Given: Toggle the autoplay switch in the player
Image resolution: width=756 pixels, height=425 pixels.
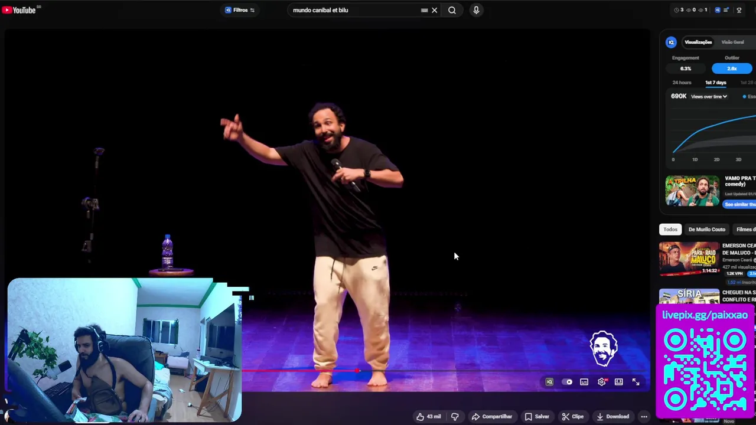Looking at the screenshot, I should [x=567, y=382].
